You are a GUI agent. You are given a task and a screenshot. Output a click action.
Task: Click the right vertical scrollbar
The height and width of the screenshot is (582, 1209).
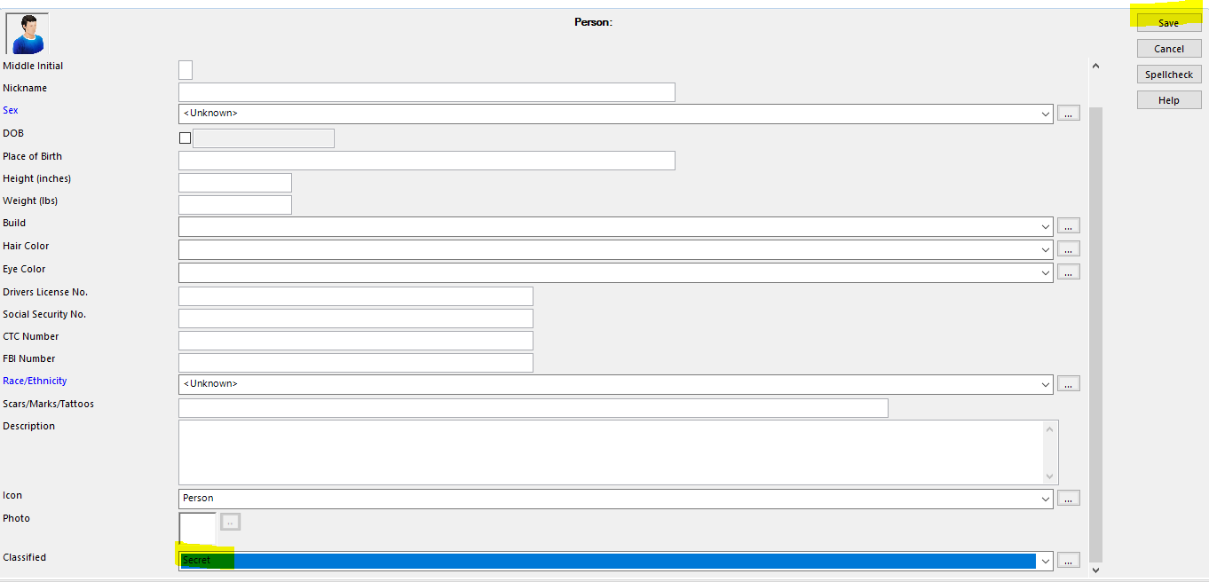click(x=1095, y=311)
